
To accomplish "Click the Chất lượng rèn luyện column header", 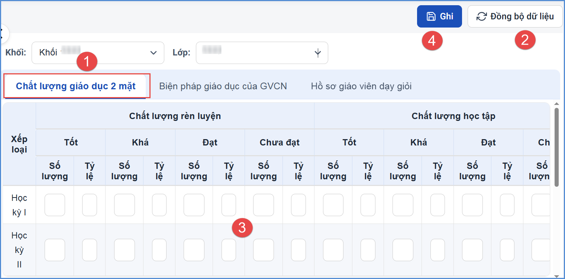I will pyautogui.click(x=175, y=116).
